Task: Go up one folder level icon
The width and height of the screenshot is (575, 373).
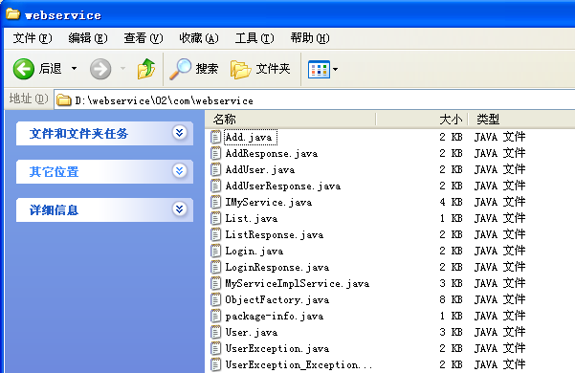Action: coord(146,69)
